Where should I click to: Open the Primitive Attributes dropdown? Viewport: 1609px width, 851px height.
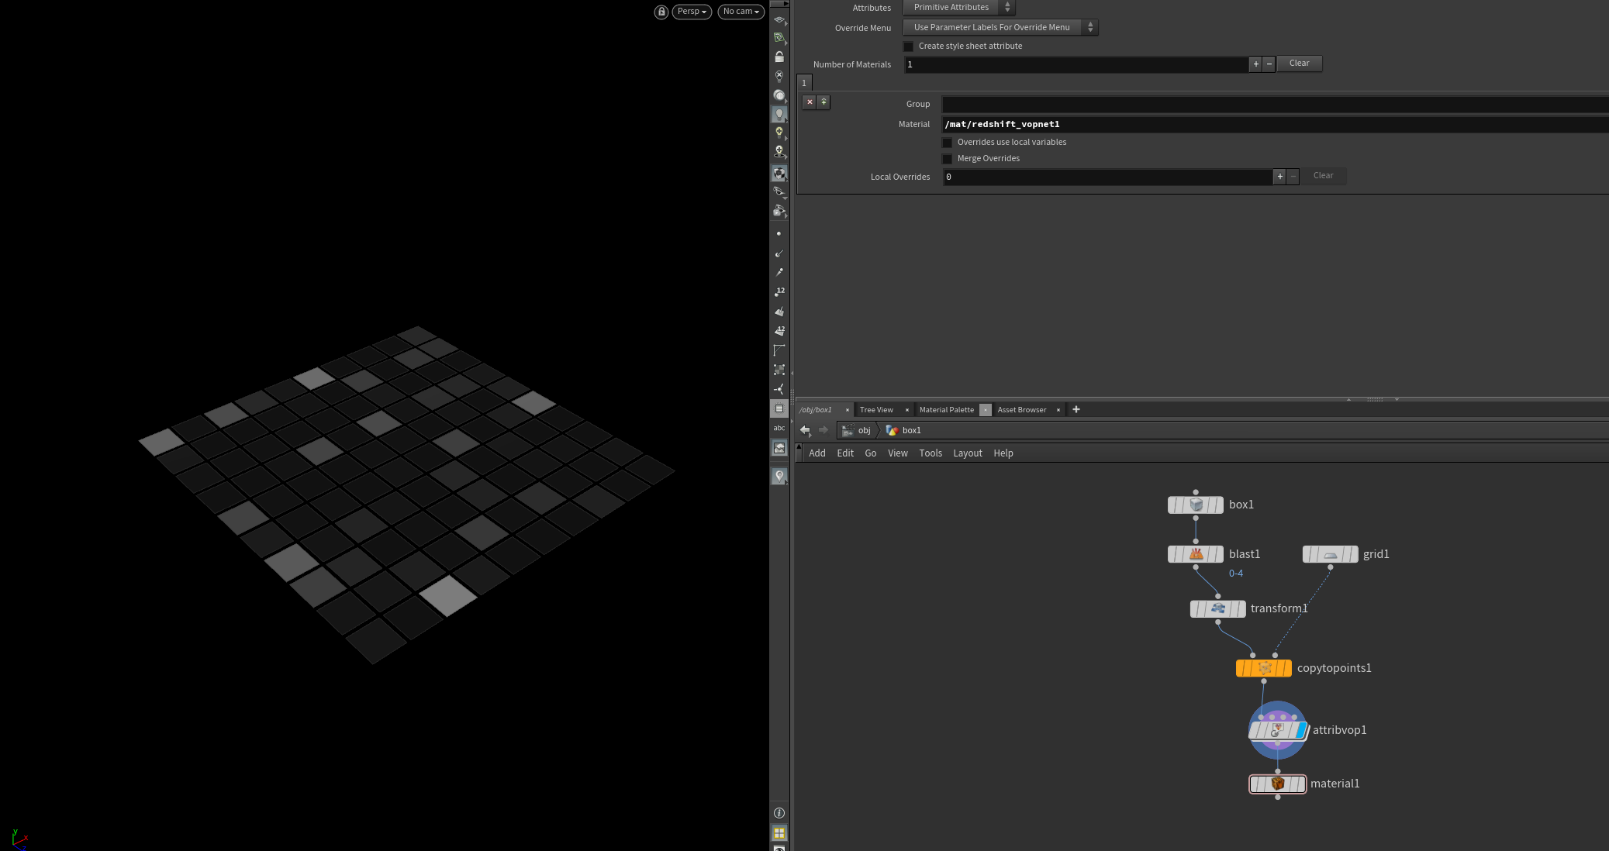pyautogui.click(x=958, y=8)
